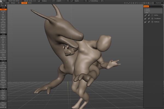Select the Sphere tool
This screenshot has height=109, width=164.
pyautogui.click(x=3, y=25)
